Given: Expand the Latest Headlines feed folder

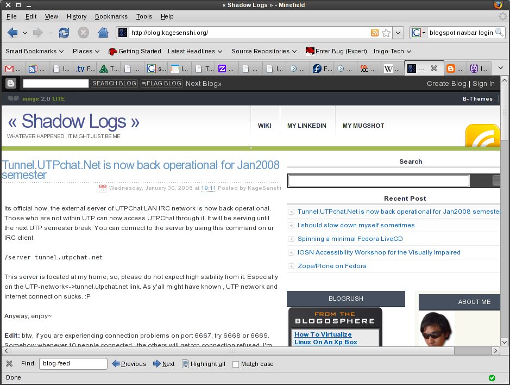Looking at the screenshot, I should [x=195, y=51].
